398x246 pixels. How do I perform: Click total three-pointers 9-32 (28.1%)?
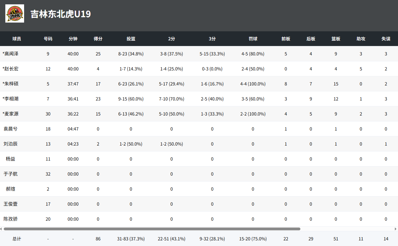click(x=212, y=239)
